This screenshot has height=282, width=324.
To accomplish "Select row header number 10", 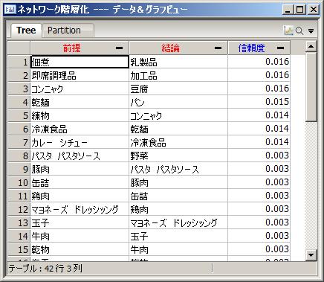I will tap(19, 182).
